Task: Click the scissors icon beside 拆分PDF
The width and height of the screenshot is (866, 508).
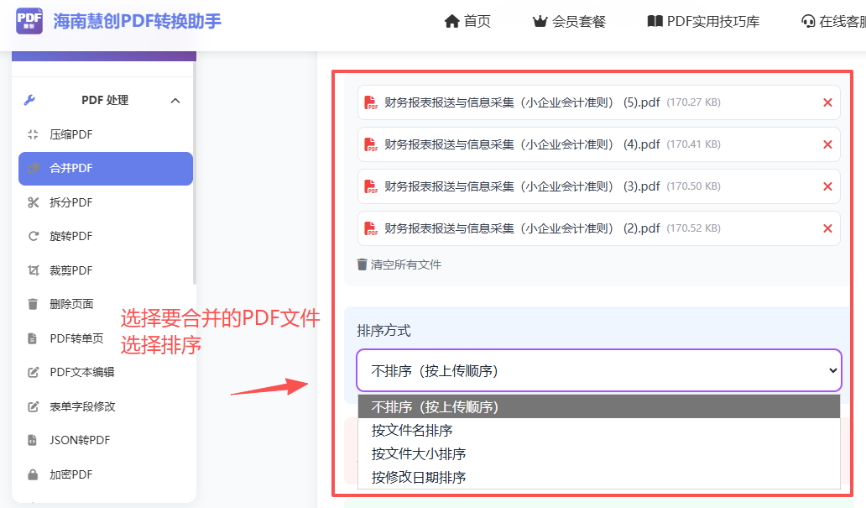Action: (x=33, y=202)
